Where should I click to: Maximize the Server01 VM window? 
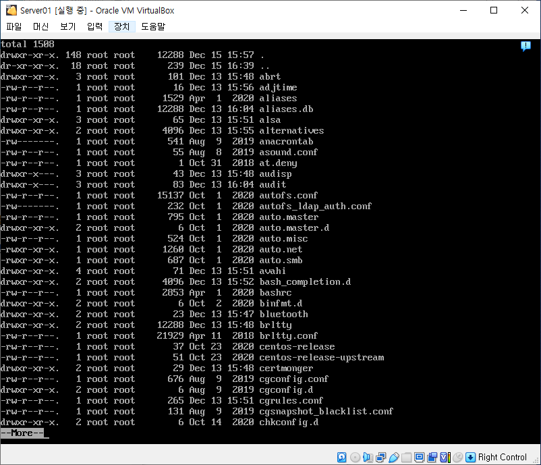[x=494, y=10]
